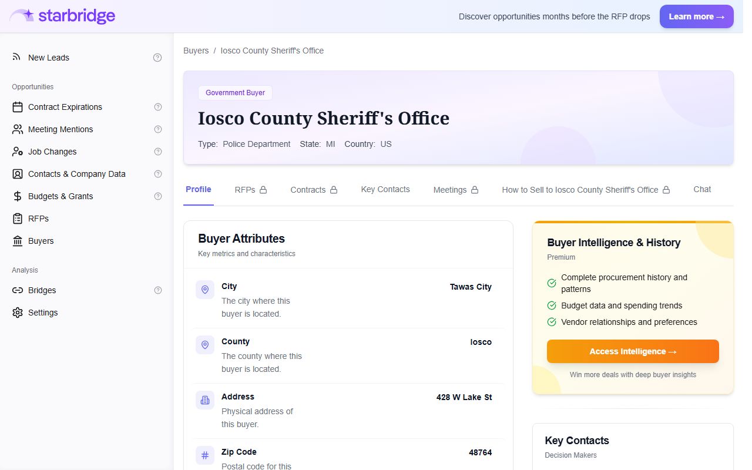The height and width of the screenshot is (470, 752).
Task: Open the RFPs tab
Action: (x=251, y=190)
